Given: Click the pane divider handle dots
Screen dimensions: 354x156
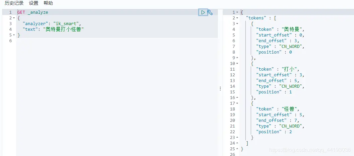Looking at the screenshot, I should tap(220, 89).
